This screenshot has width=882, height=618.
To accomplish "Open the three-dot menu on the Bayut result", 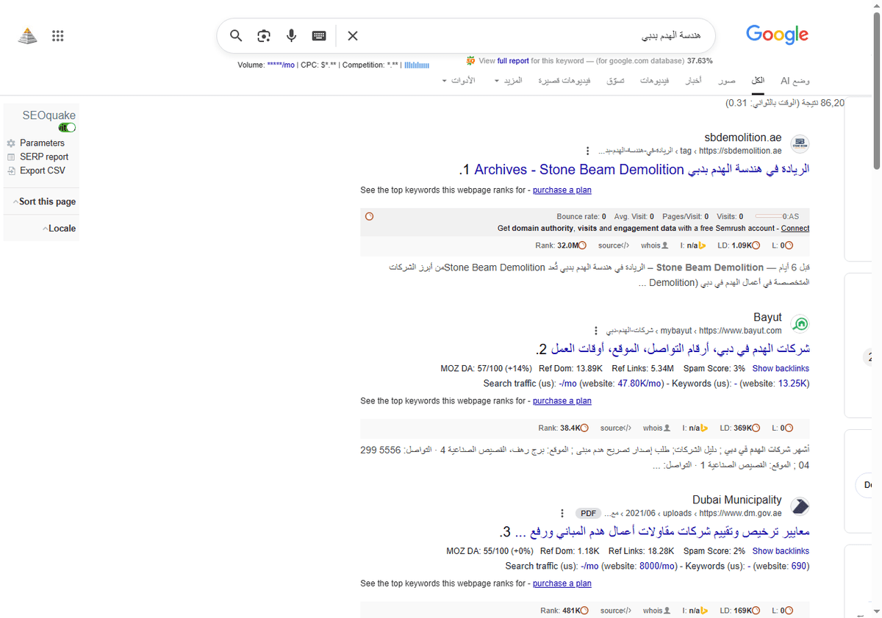I will click(595, 330).
